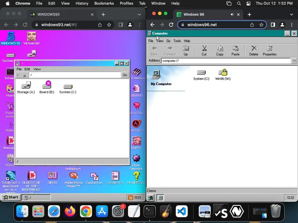The image size is (298, 223).
Task: Open OLDEST GIF OF THE INTERWEBZ icon
Action: pyautogui.click(x=31, y=182)
